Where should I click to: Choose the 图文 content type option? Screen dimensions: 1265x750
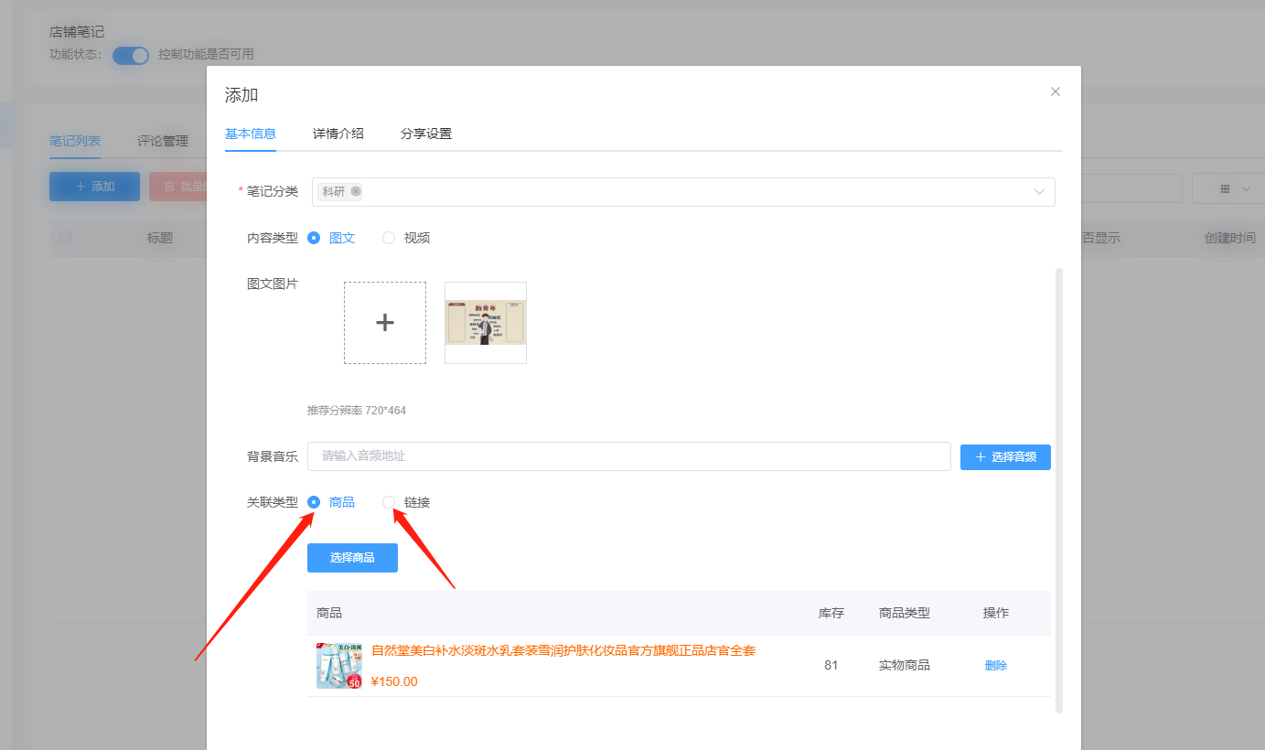pyautogui.click(x=314, y=237)
